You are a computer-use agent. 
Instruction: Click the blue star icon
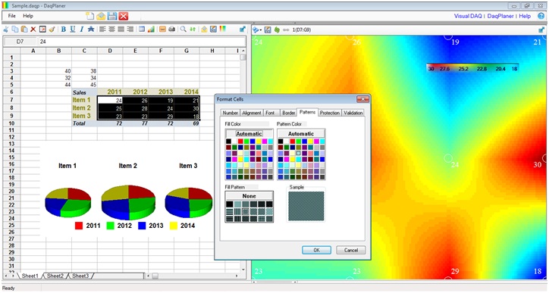(91, 30)
